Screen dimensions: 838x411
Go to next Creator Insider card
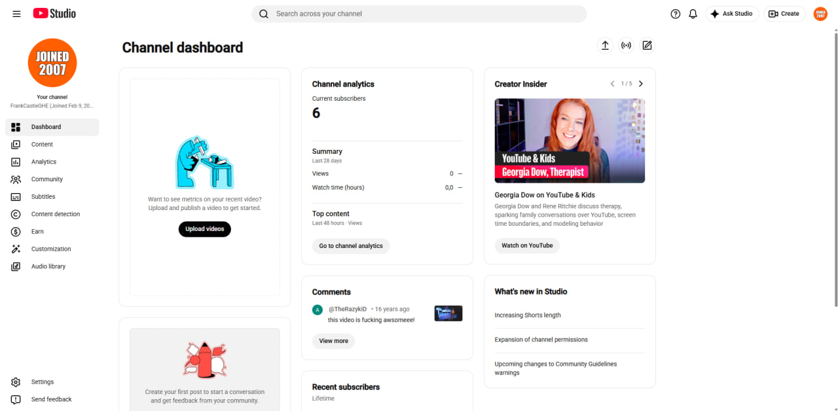coord(641,84)
